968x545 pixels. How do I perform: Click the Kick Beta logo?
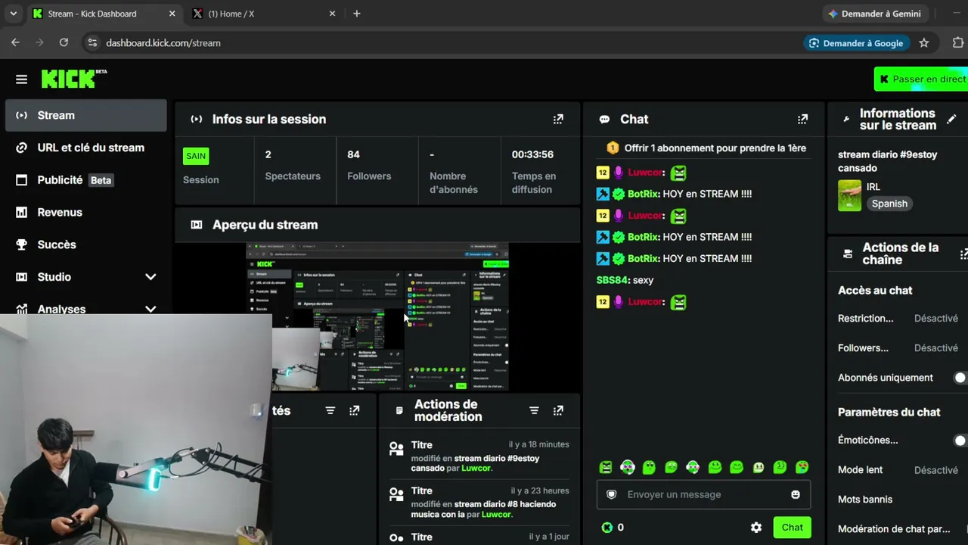74,79
